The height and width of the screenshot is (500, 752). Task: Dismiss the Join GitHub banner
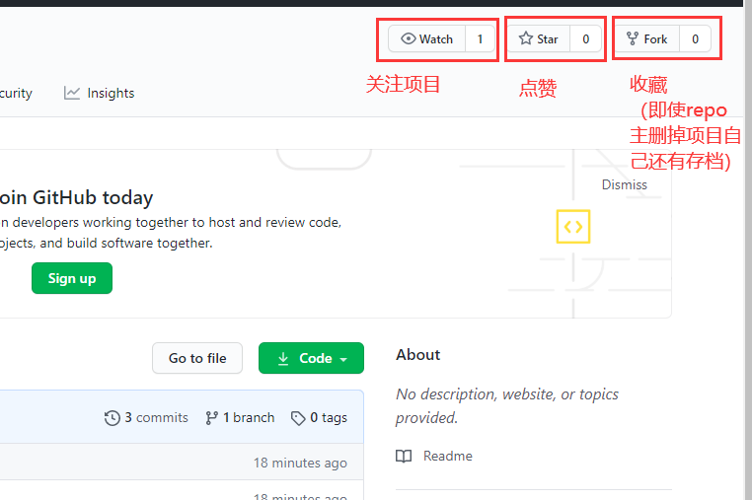[625, 184]
